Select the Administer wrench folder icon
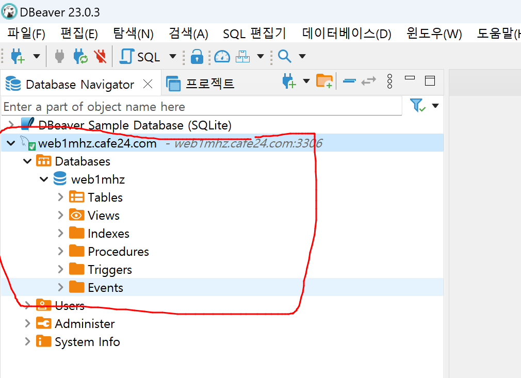The width and height of the screenshot is (521, 378). (43, 323)
